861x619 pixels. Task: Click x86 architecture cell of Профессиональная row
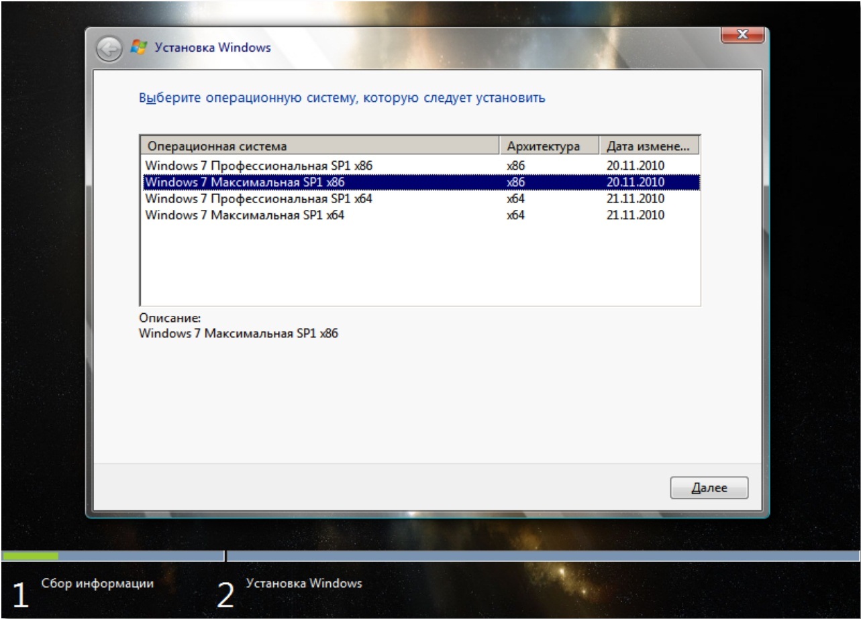[x=516, y=165]
